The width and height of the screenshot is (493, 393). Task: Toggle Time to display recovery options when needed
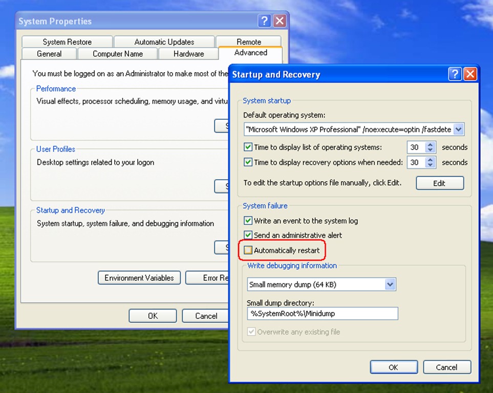click(x=248, y=162)
